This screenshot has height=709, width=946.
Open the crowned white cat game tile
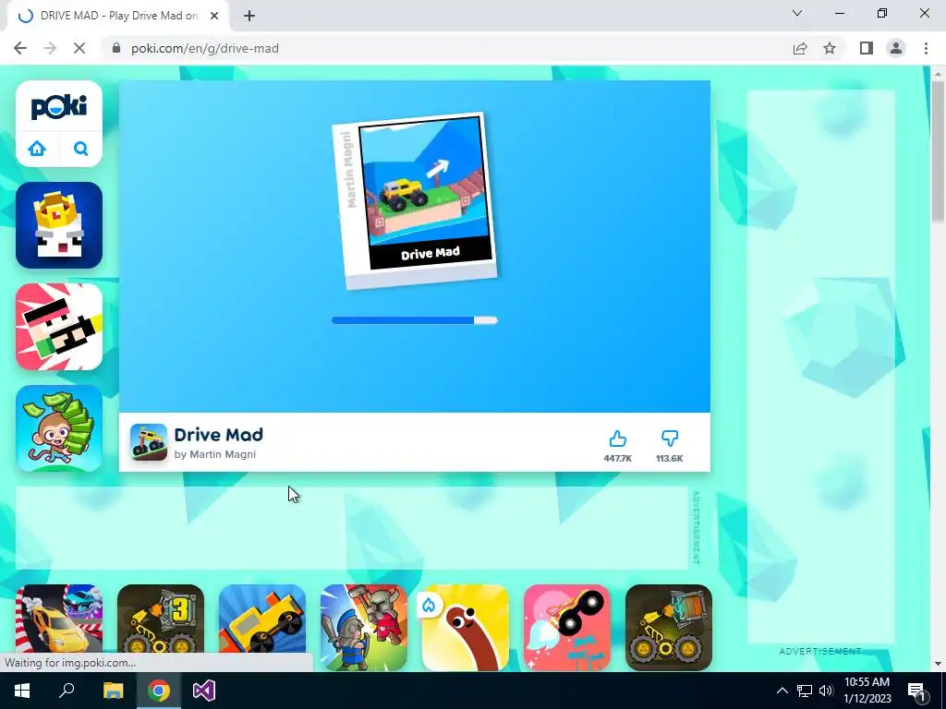pos(59,225)
